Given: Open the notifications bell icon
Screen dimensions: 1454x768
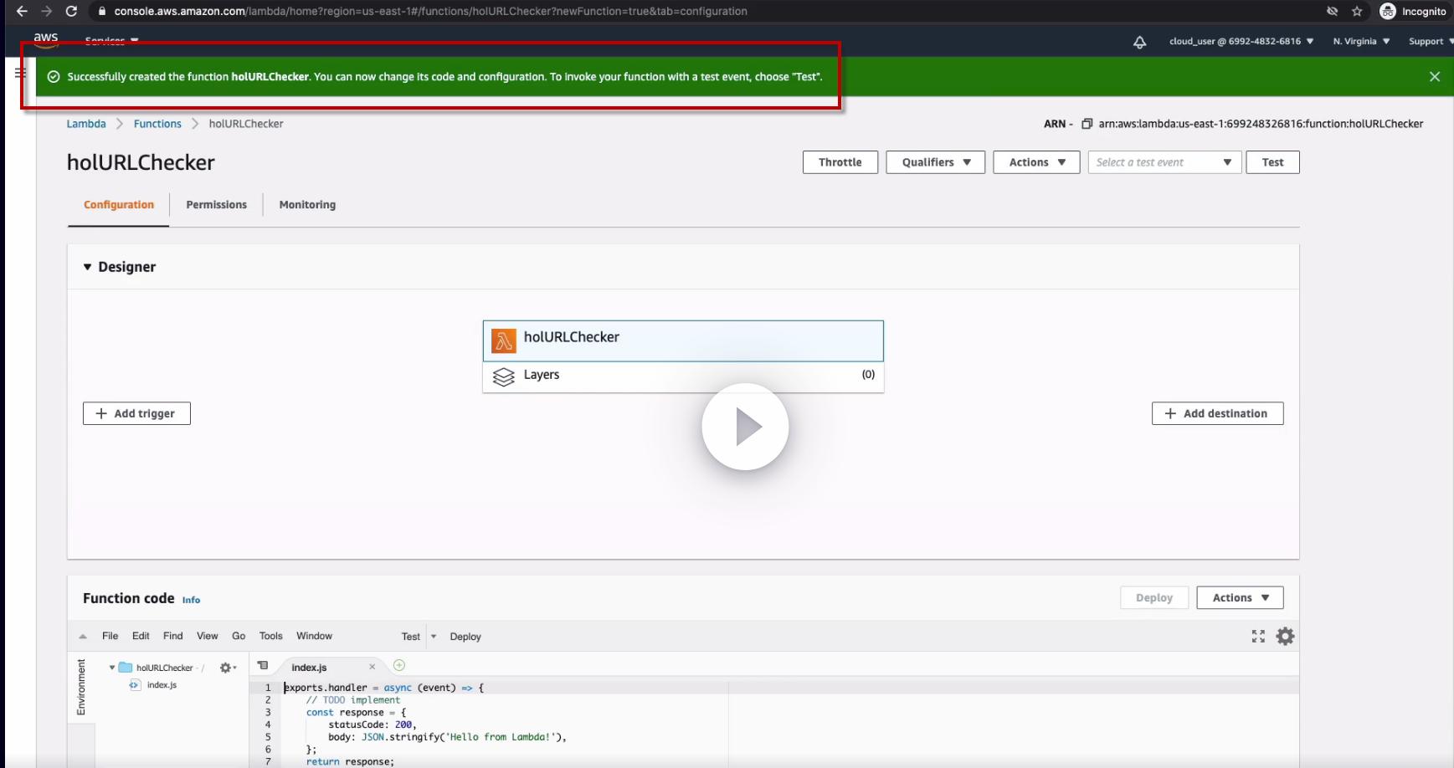Looking at the screenshot, I should [1139, 42].
